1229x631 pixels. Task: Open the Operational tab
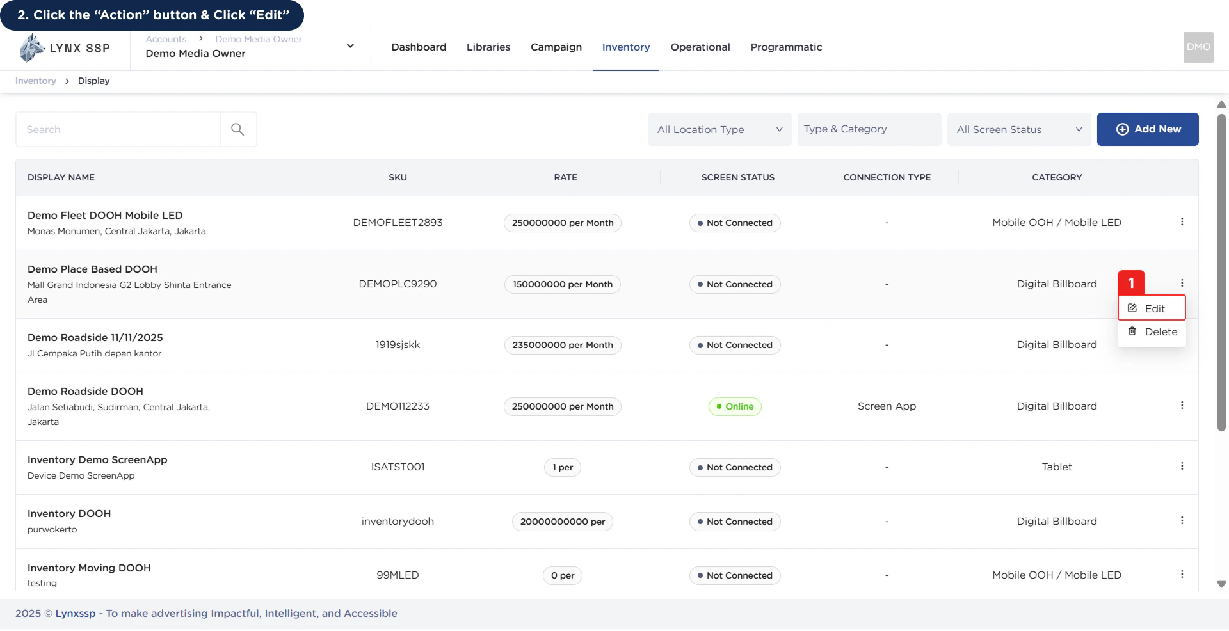point(700,47)
